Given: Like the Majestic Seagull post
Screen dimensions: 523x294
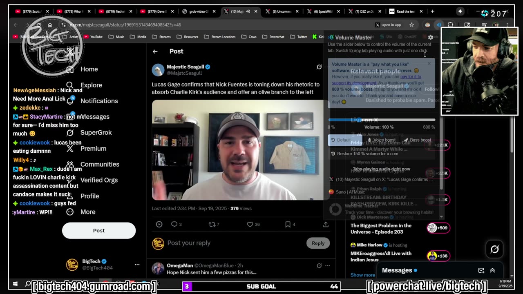Looking at the screenshot, I should click(253, 224).
